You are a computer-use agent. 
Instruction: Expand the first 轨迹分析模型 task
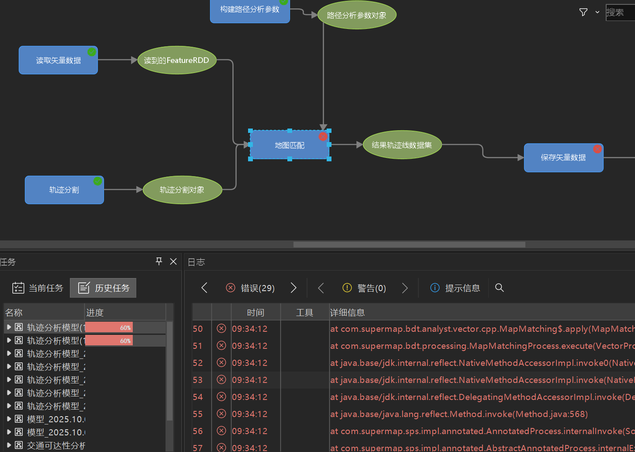pyautogui.click(x=9, y=327)
